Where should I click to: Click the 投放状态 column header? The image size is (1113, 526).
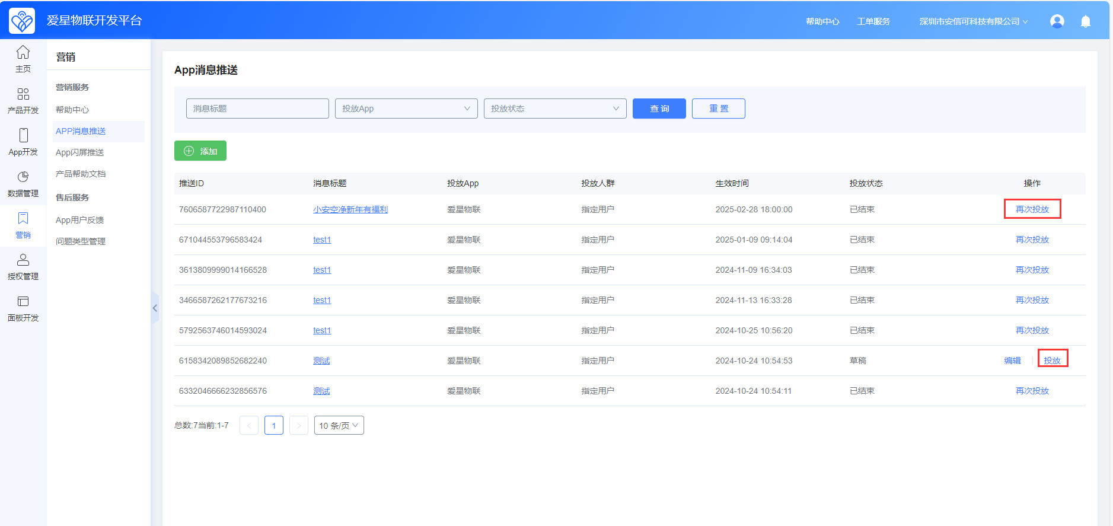866,183
